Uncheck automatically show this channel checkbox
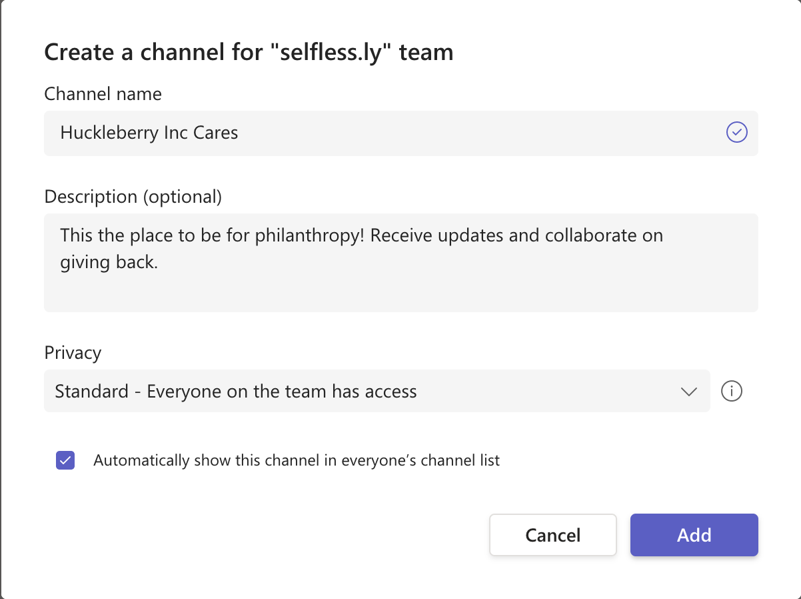This screenshot has width=801, height=599. (65, 460)
